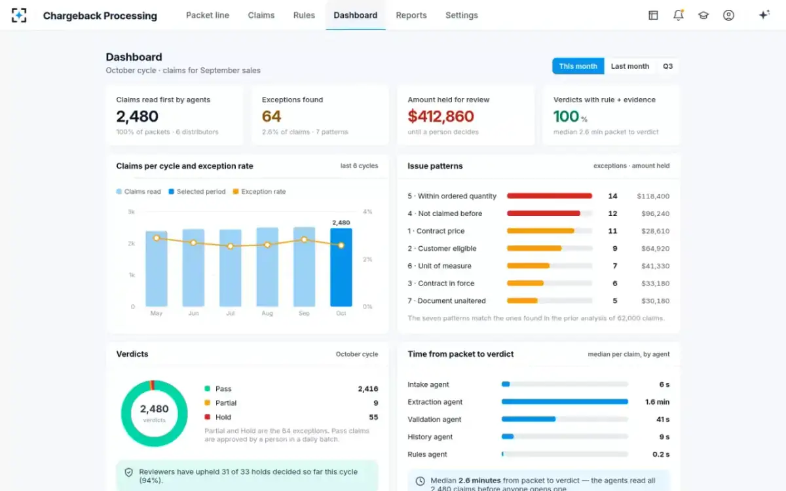
Task: Launch the sparkle AI assistant icon
Action: (764, 15)
